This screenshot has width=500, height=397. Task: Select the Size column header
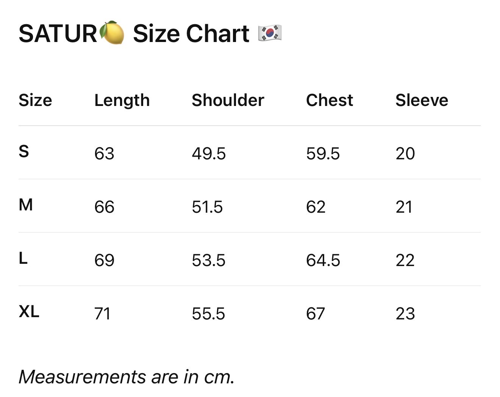(x=35, y=100)
